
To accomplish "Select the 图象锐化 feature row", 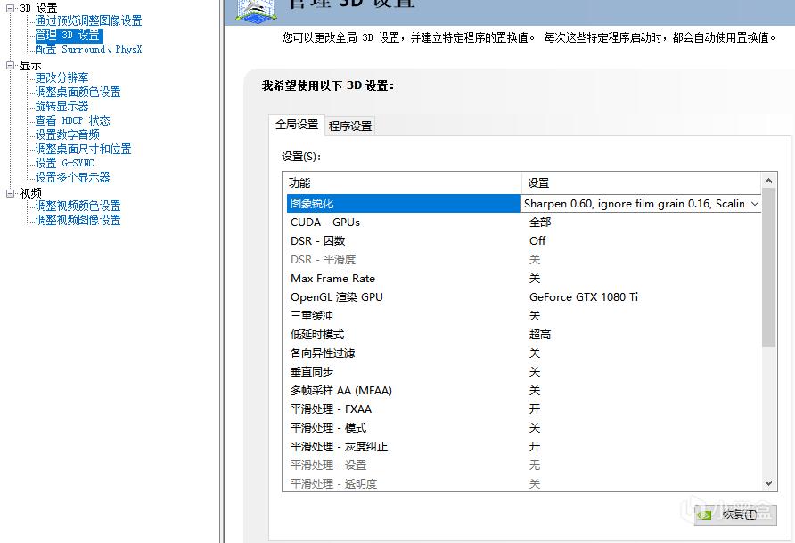I will pyautogui.click(x=404, y=204).
